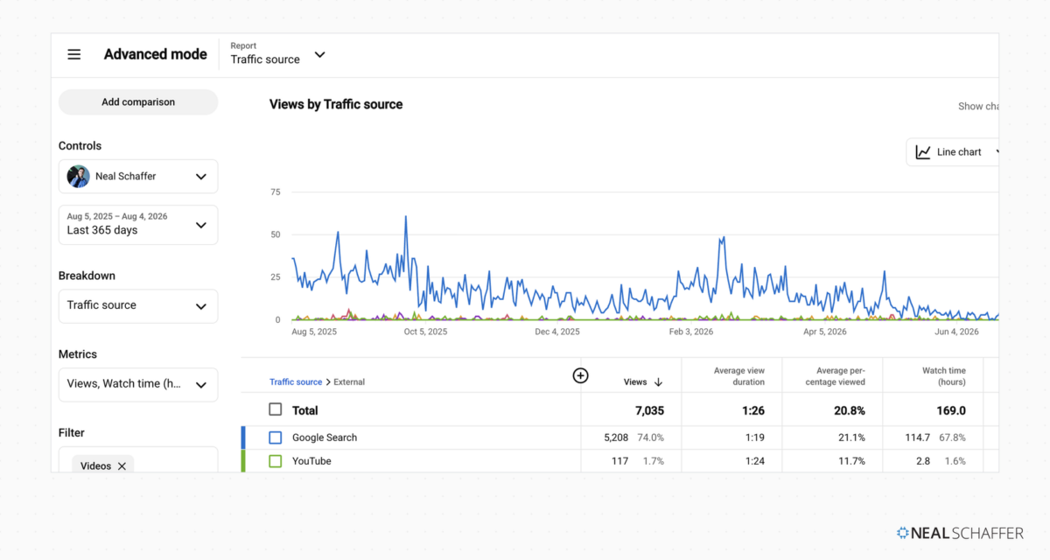The width and height of the screenshot is (1050, 560).
Task: Click the line chart icon
Action: click(x=923, y=152)
